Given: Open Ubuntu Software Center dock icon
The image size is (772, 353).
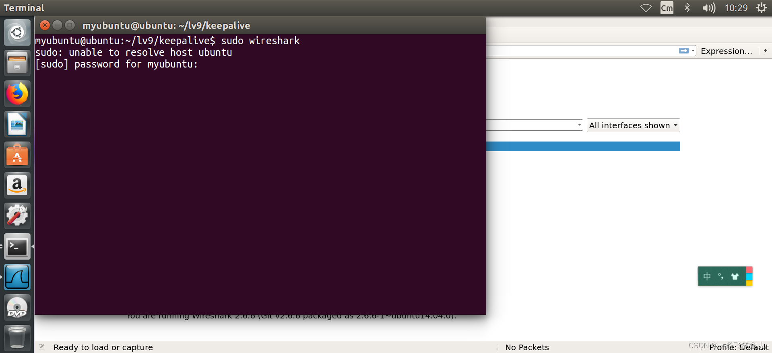Looking at the screenshot, I should [x=17, y=155].
